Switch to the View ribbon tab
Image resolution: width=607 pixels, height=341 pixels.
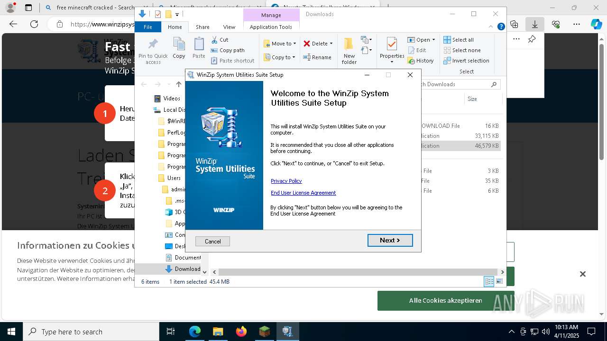229,27
